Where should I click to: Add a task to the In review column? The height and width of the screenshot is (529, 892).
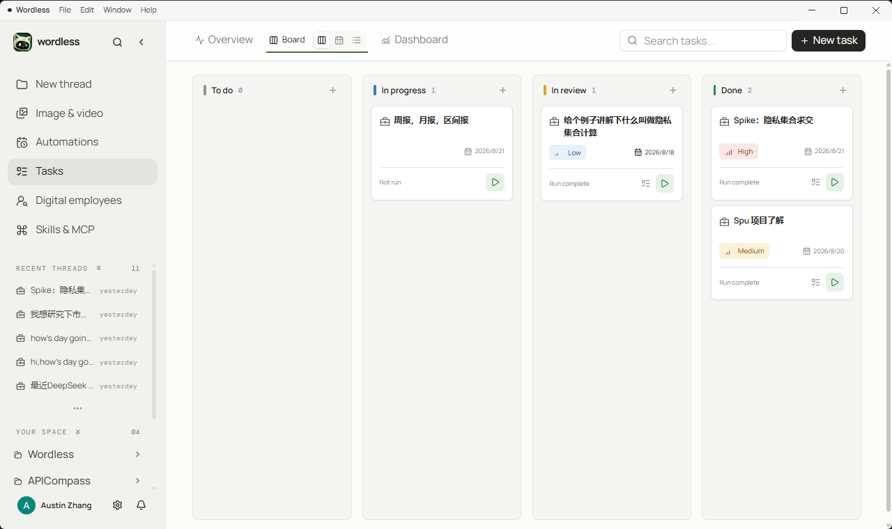(673, 90)
